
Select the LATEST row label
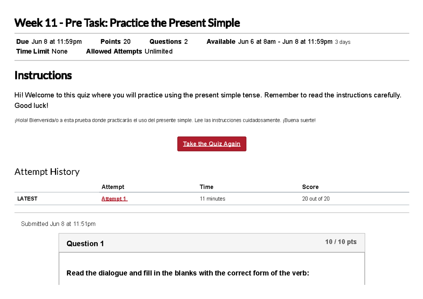(x=27, y=199)
